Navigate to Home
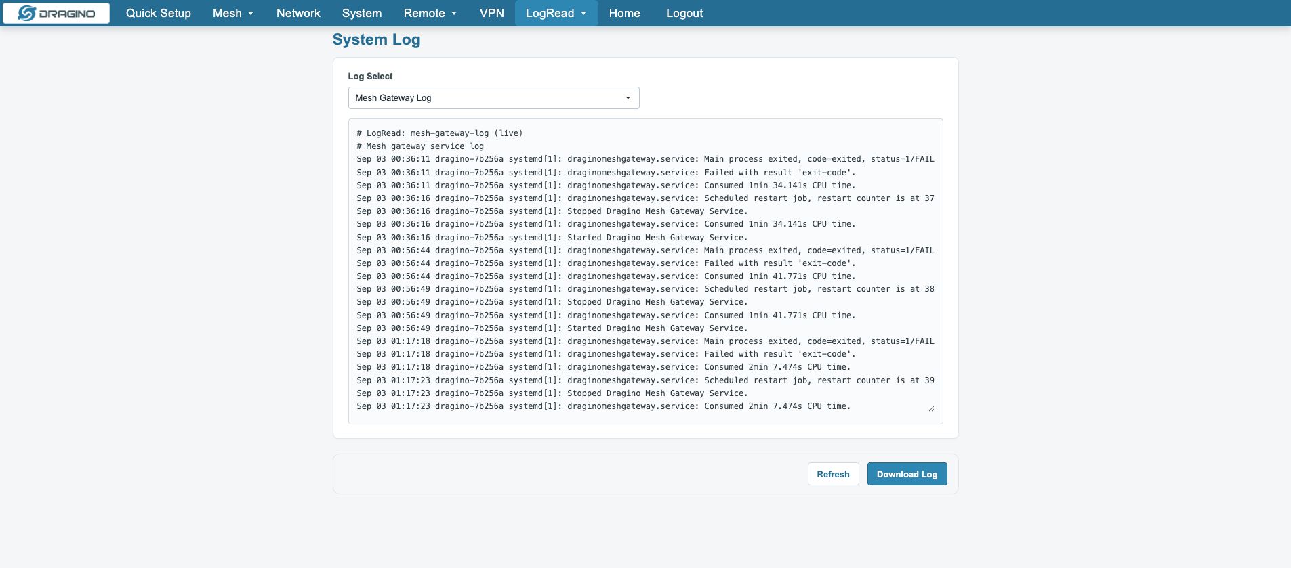This screenshot has width=1291, height=568. [625, 13]
